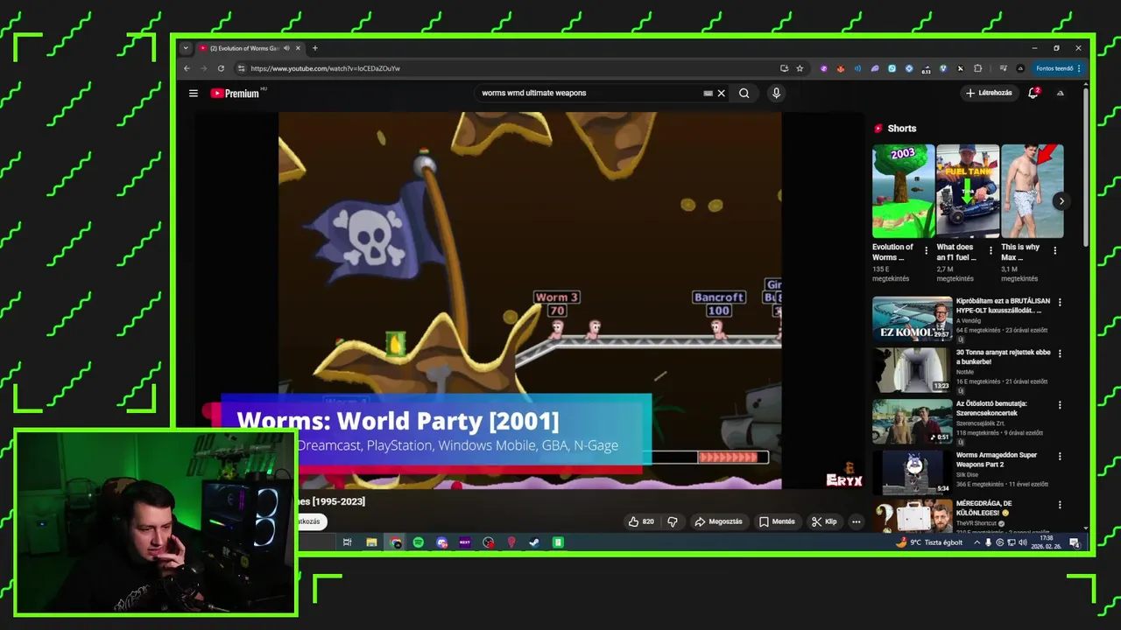This screenshot has width=1121, height=630.
Task: Open Steam from the taskbar
Action: click(533, 542)
